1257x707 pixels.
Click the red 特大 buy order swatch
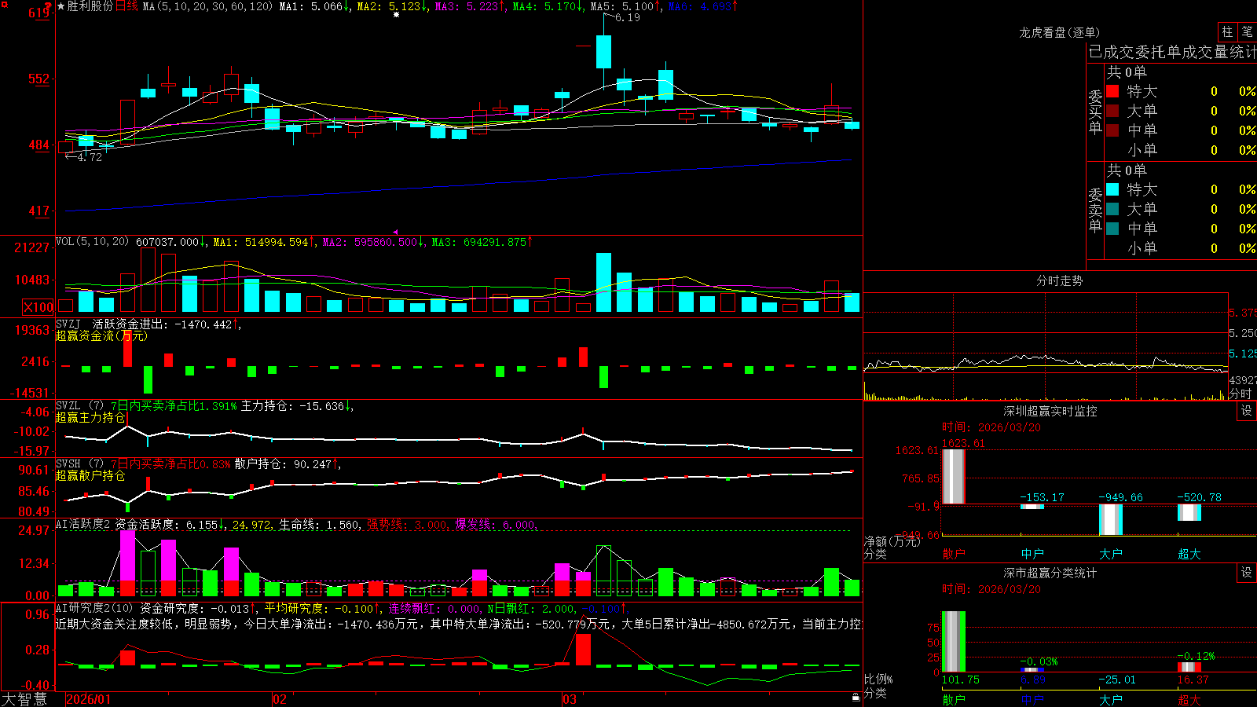click(1112, 91)
